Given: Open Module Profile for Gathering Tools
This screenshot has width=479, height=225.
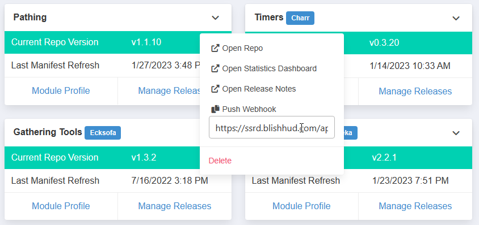Looking at the screenshot, I should point(61,206).
